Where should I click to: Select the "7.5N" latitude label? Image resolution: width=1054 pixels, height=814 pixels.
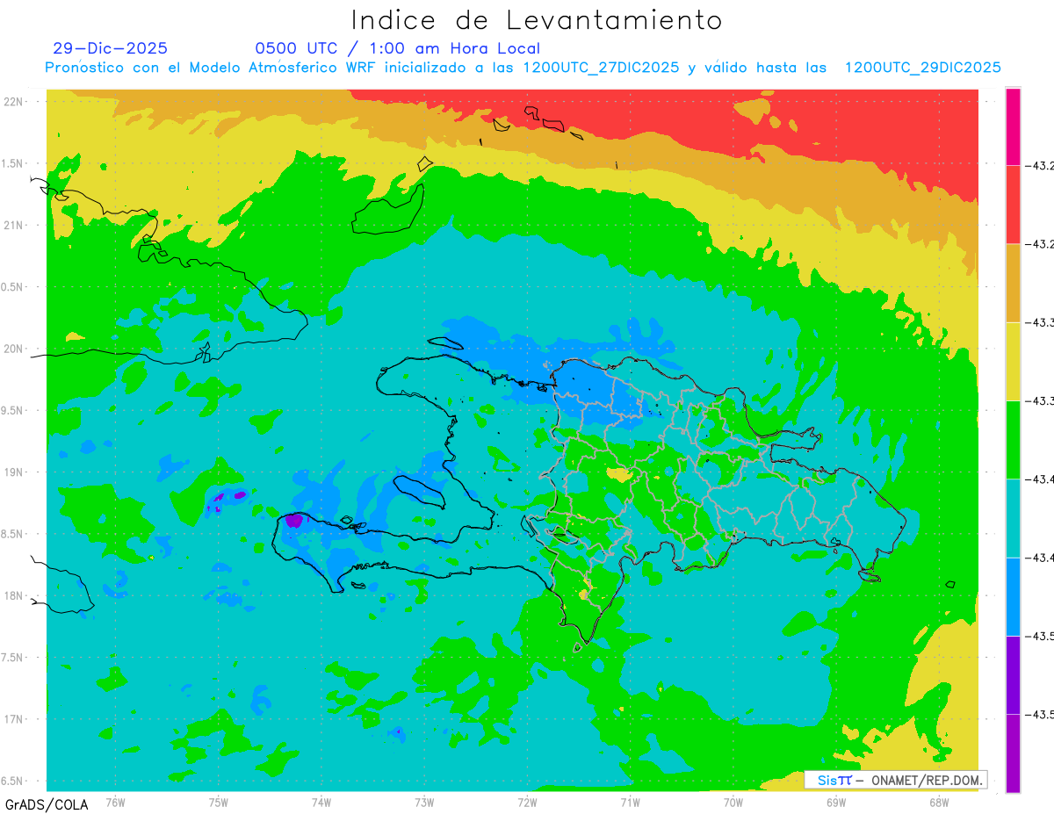13,658
